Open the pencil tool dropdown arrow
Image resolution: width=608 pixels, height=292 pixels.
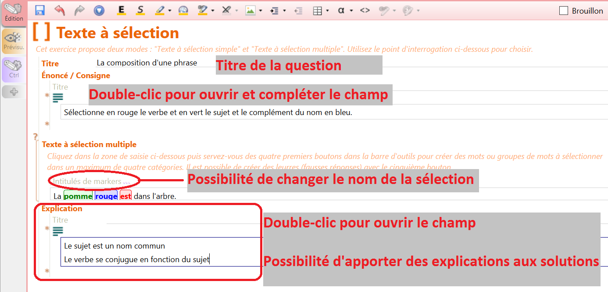[213, 11]
